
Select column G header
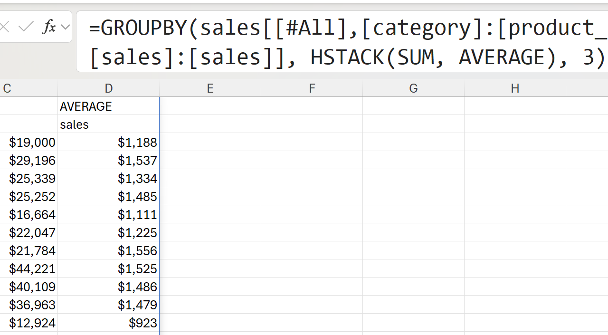413,88
